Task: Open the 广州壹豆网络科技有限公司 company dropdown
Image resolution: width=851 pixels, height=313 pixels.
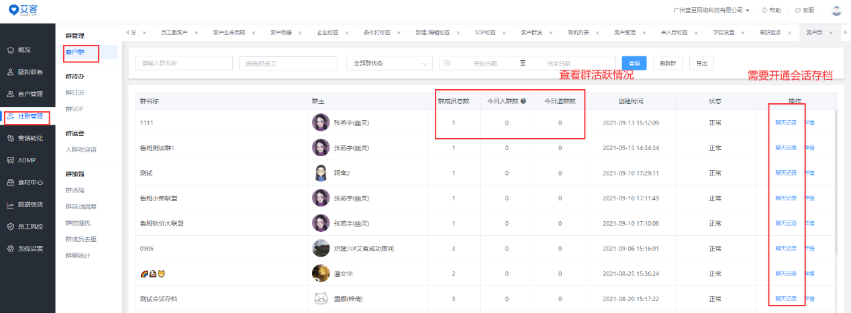Action: [711, 10]
